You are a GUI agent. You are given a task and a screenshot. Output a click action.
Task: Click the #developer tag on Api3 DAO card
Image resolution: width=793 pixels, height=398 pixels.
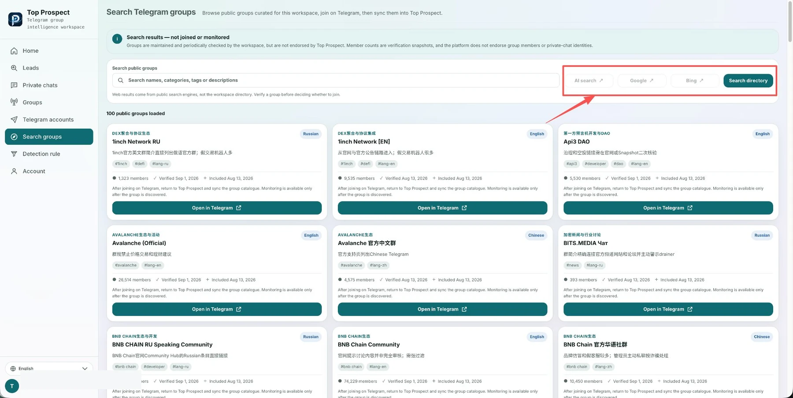point(595,164)
